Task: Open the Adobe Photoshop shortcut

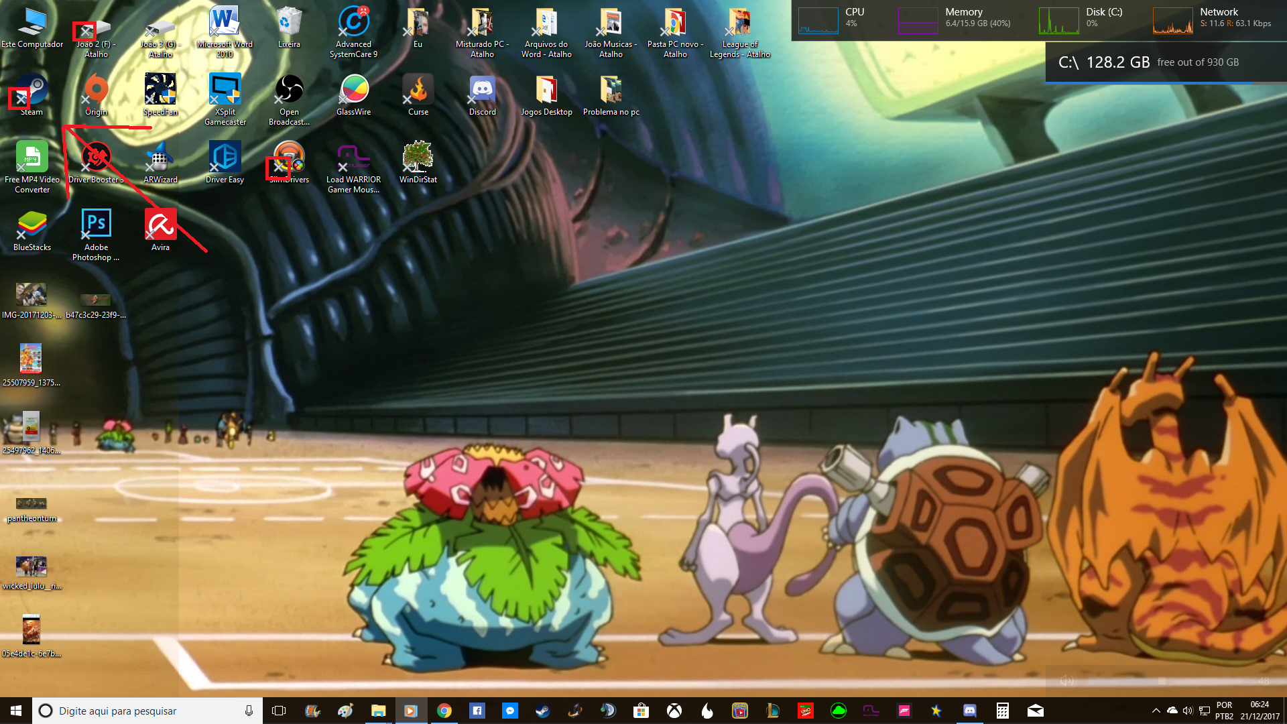Action: (x=96, y=235)
